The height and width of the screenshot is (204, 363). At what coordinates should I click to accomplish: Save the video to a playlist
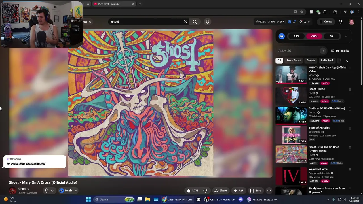(x=256, y=190)
